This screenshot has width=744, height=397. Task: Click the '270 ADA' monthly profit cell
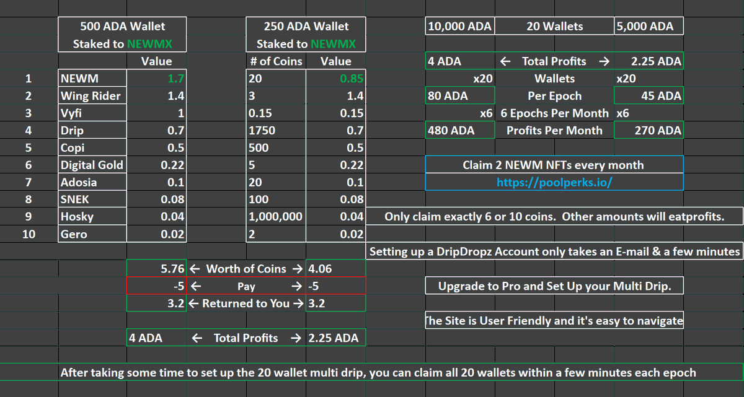[x=649, y=131]
